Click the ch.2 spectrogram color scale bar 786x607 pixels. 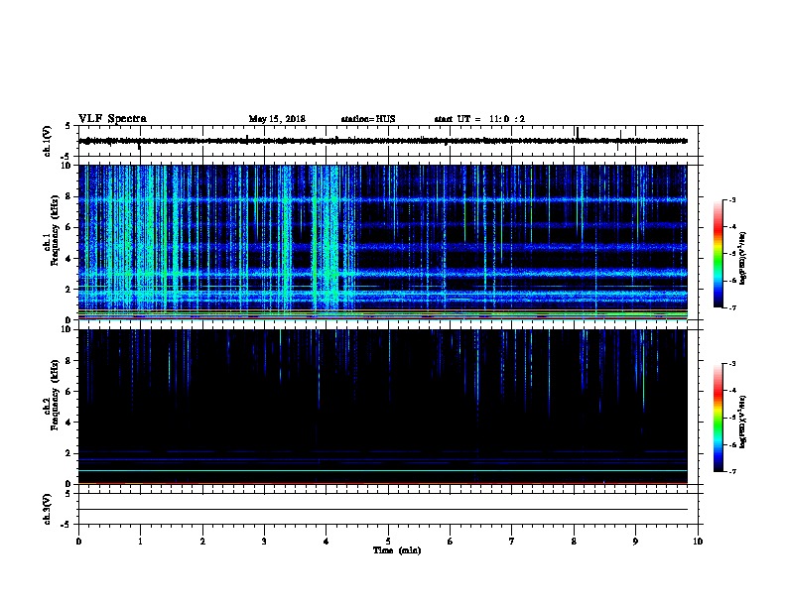[718, 418]
